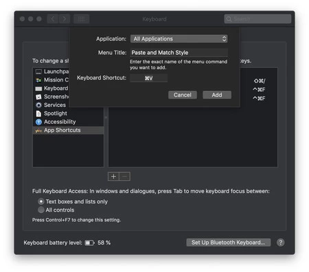
Task: Select Spotlight in the category list
Action: [69, 114]
